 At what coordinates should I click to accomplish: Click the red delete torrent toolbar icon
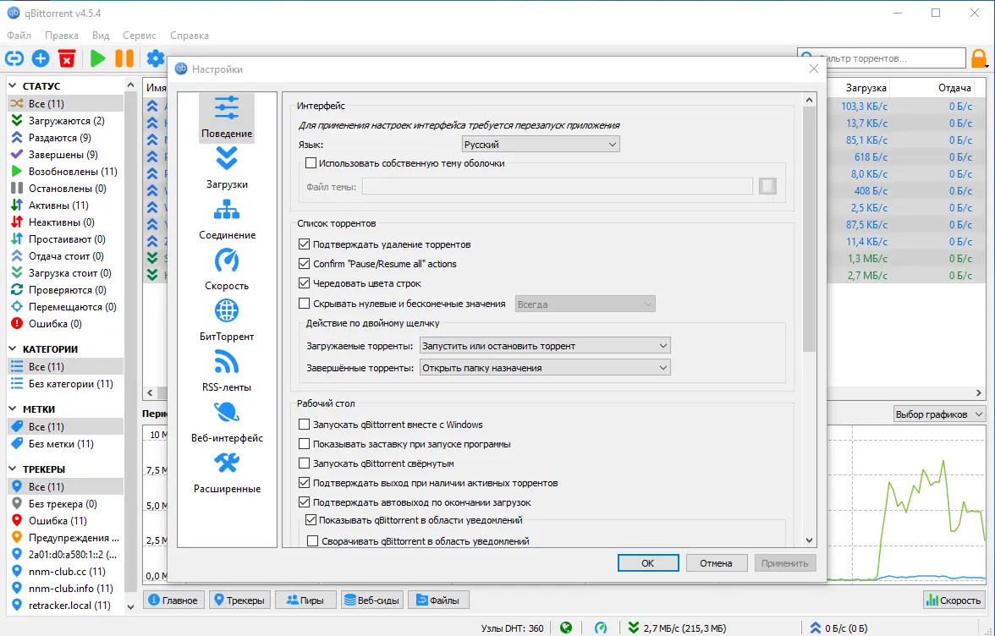coord(67,59)
